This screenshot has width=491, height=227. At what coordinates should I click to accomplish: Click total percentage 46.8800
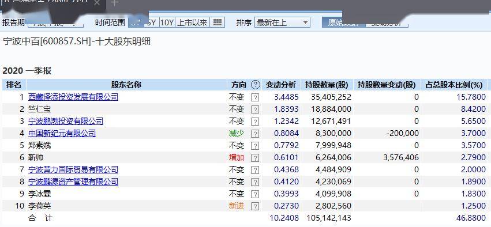471,218
